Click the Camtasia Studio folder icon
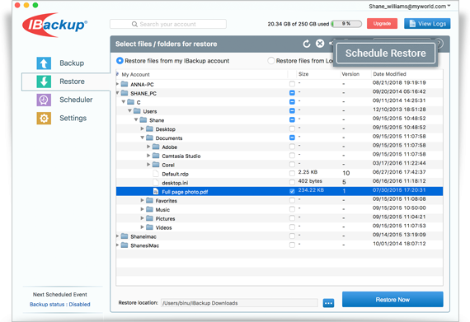Screen dimensions: 470x322 click(156, 156)
